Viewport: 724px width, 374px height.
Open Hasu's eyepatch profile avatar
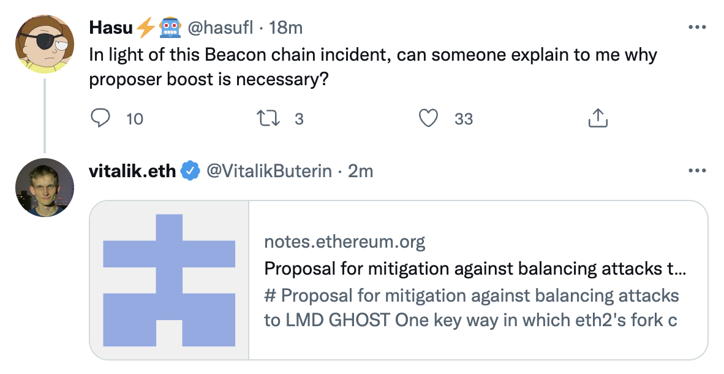point(45,44)
